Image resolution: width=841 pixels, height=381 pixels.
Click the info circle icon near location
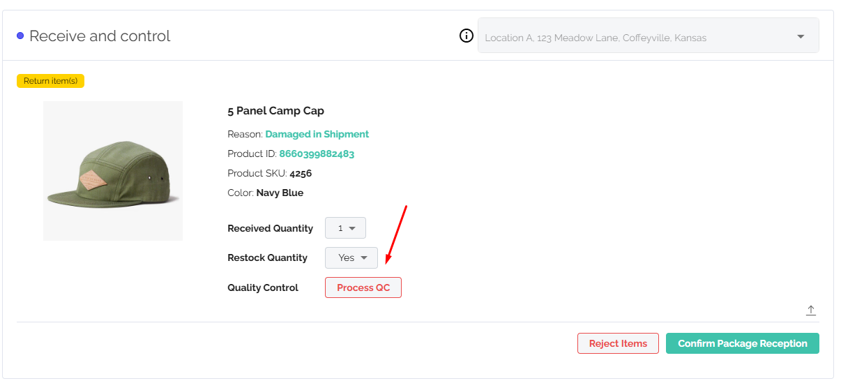click(x=467, y=36)
